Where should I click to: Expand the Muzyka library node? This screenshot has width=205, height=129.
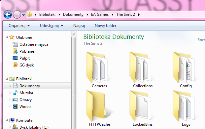pyautogui.click(x=10, y=93)
